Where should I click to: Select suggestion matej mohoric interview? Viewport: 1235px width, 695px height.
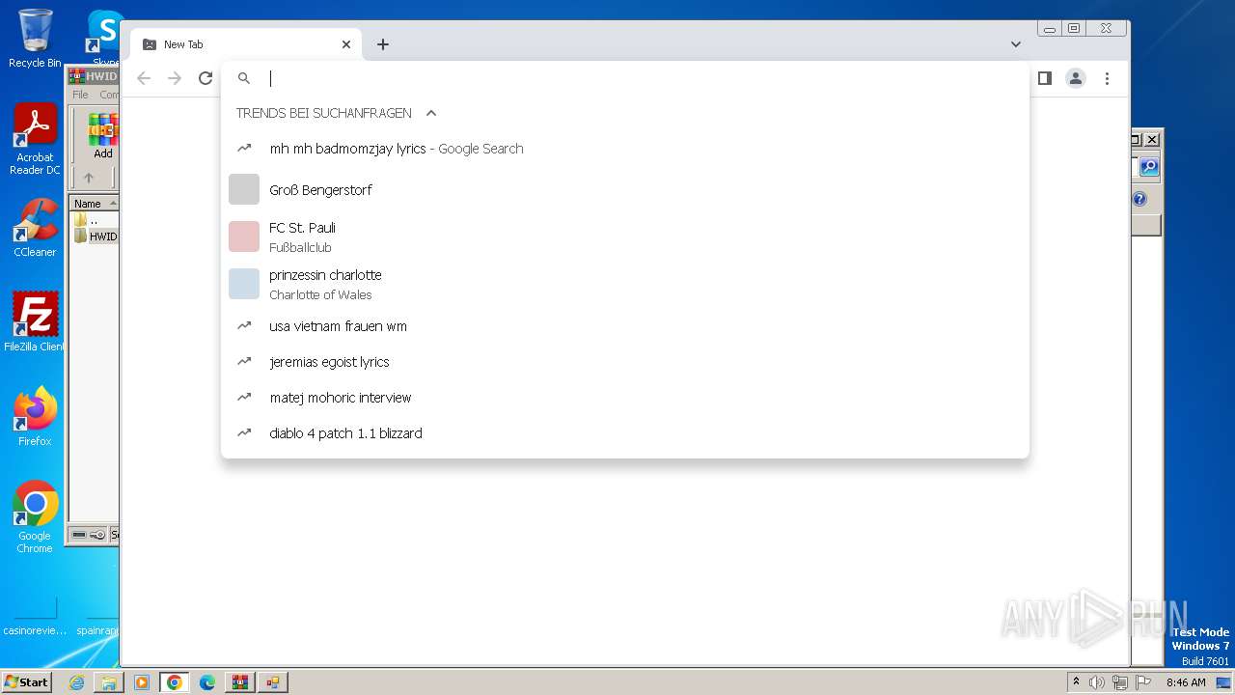pyautogui.click(x=625, y=398)
